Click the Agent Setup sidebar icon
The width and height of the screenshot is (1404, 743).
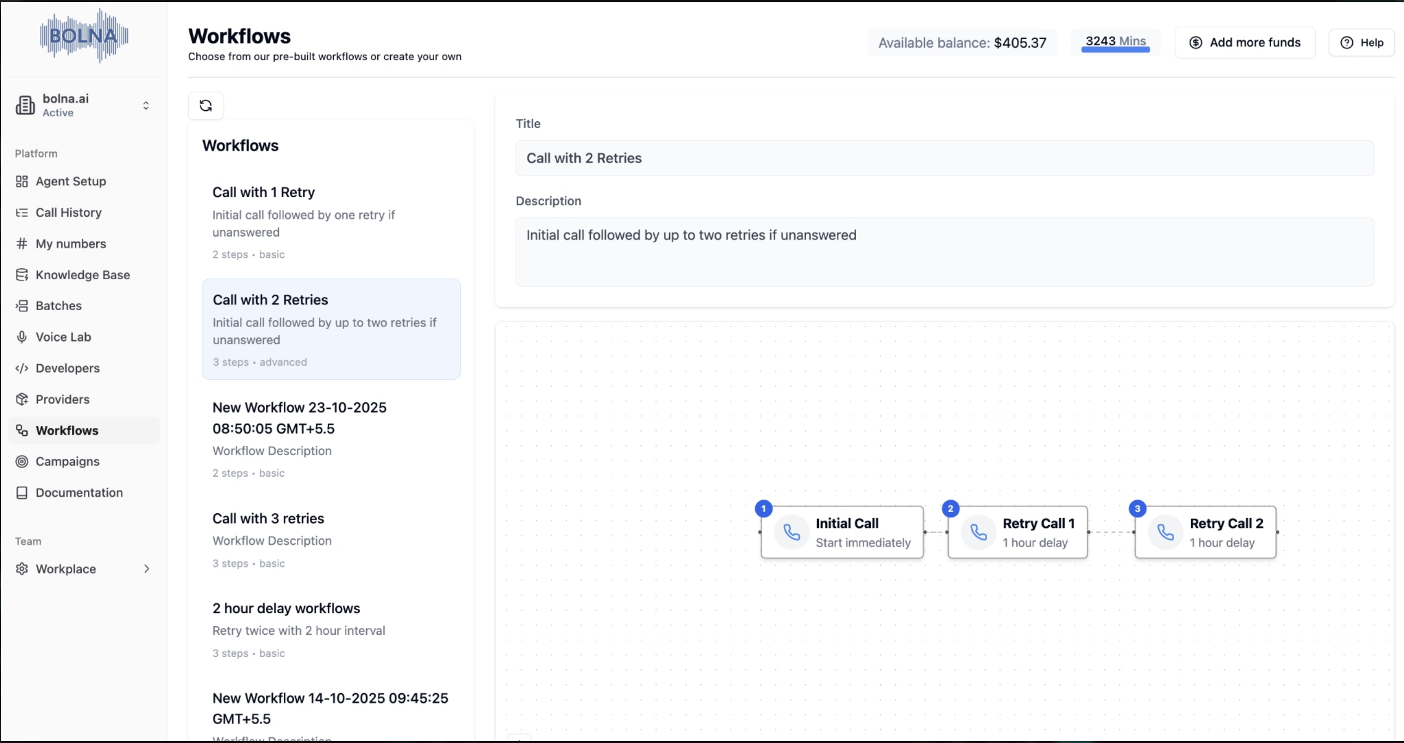pos(22,182)
